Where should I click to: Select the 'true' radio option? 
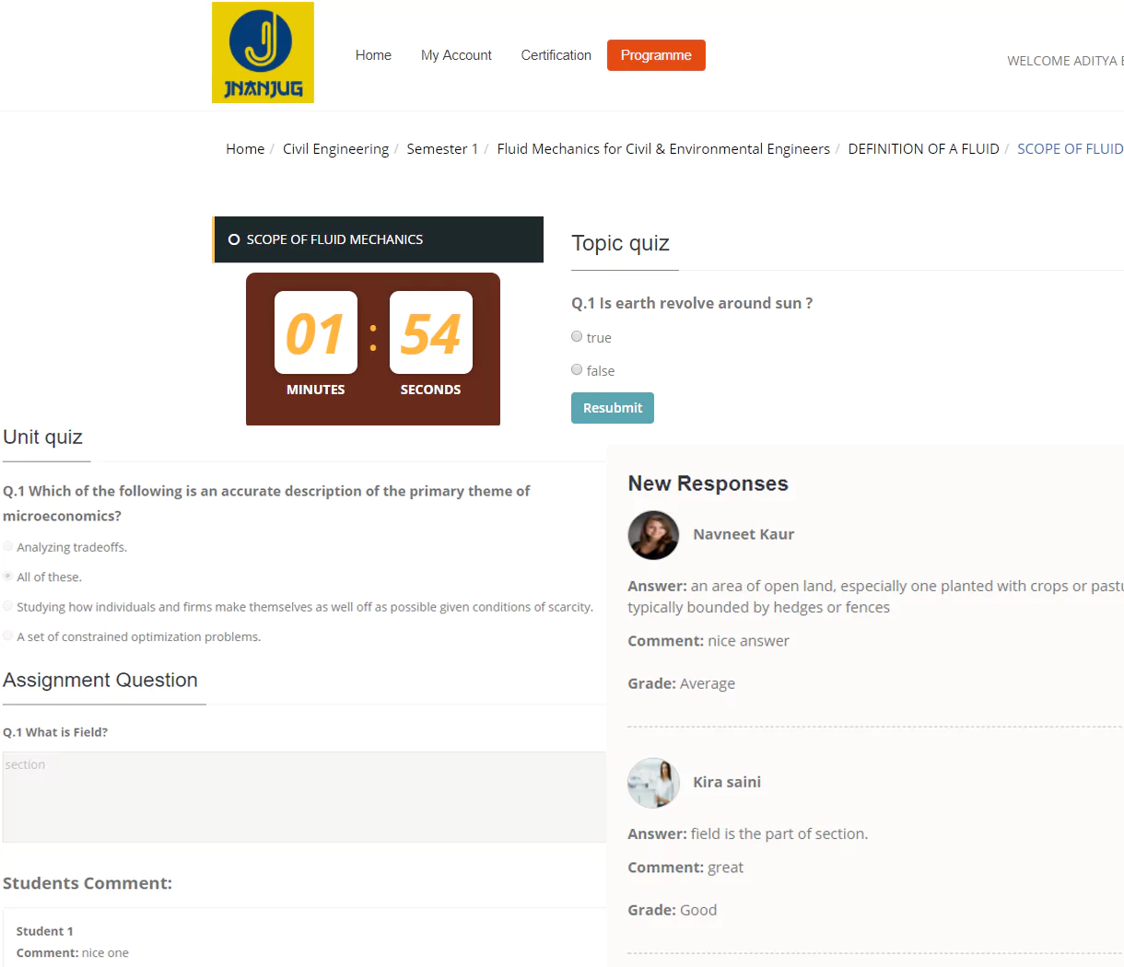tap(577, 337)
